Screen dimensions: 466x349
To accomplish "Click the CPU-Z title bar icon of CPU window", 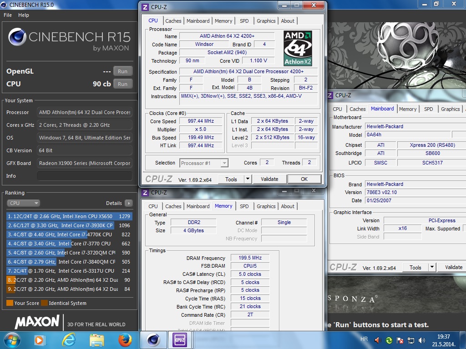I will tap(145, 7).
